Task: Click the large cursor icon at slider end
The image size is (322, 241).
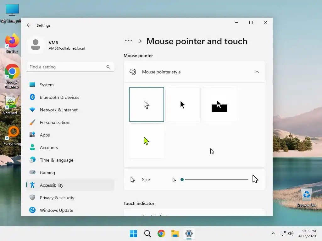Action: [255, 179]
